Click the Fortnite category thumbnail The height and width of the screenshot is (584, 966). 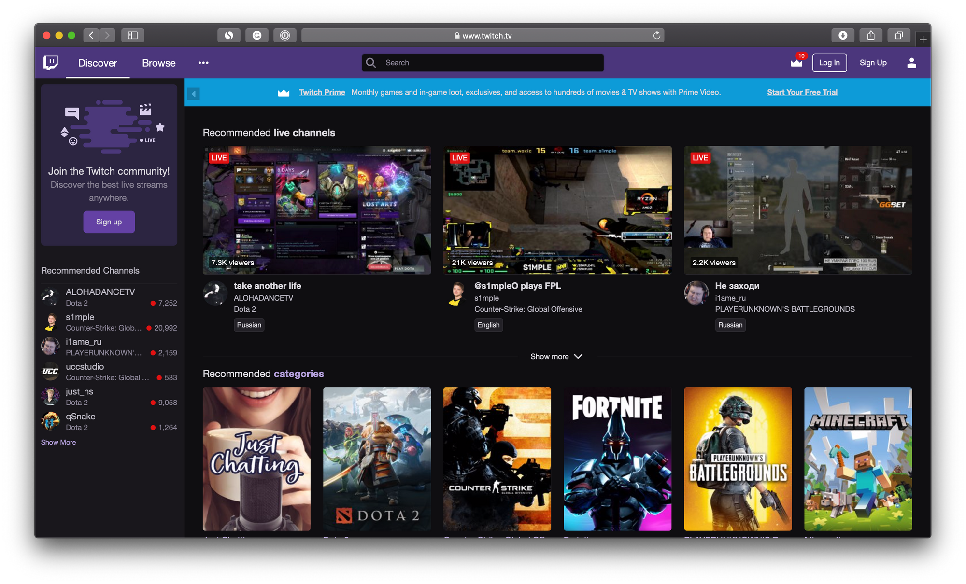click(618, 459)
